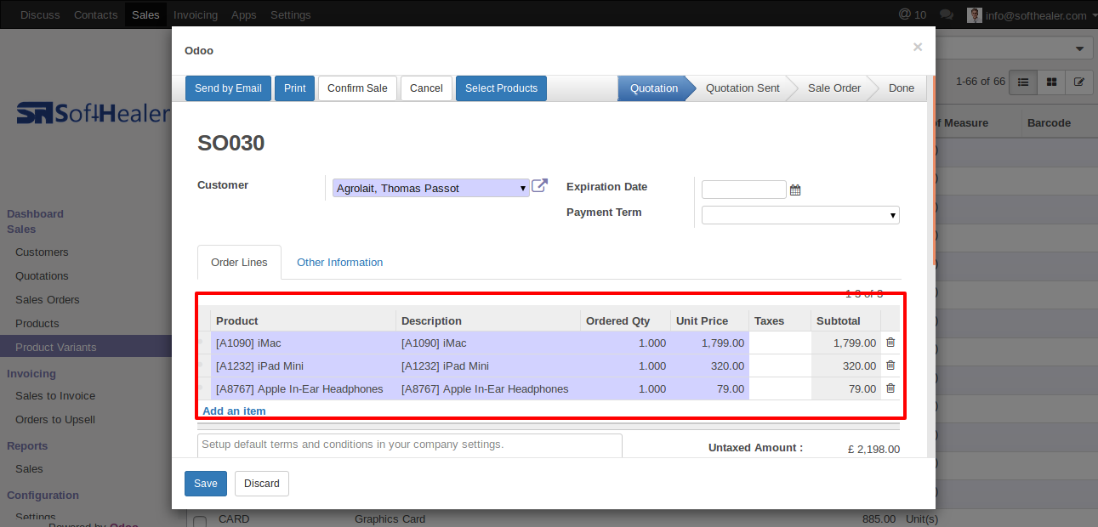Open the messages counter showing 10

pos(913,14)
